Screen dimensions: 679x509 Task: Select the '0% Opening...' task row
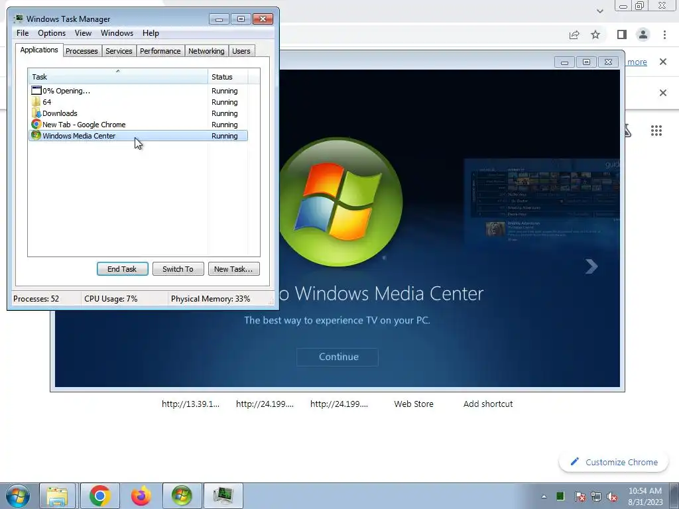138,91
